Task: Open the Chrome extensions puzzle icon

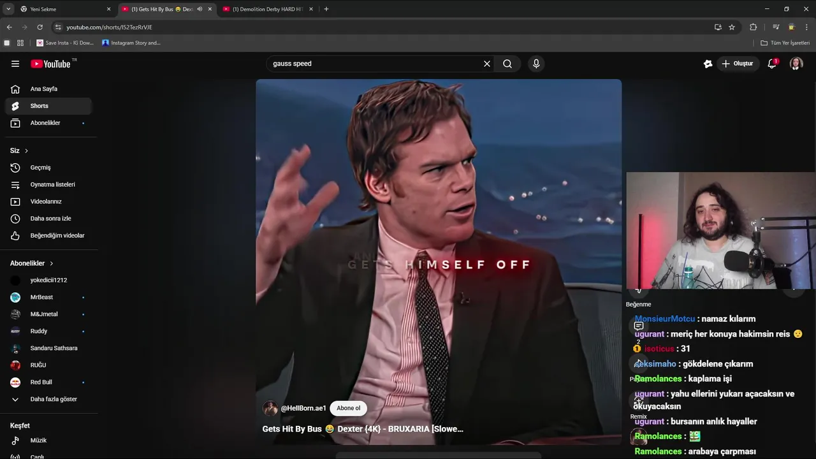Action: tap(753, 27)
